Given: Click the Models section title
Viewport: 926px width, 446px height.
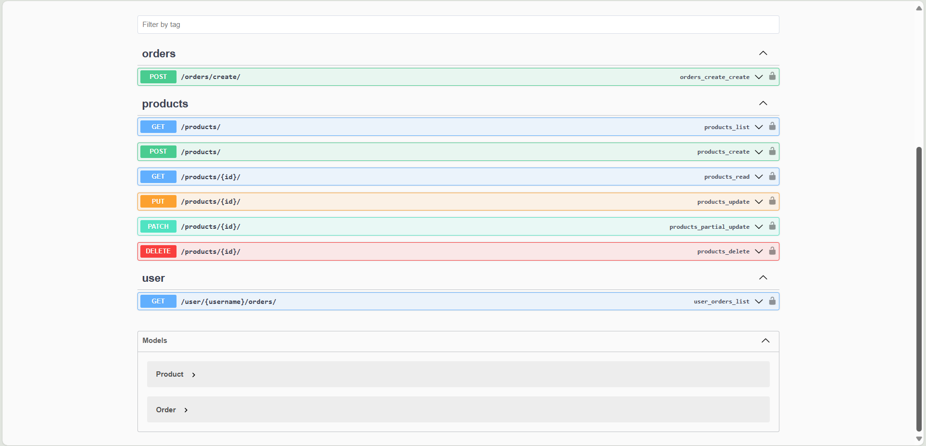Looking at the screenshot, I should click(x=155, y=341).
